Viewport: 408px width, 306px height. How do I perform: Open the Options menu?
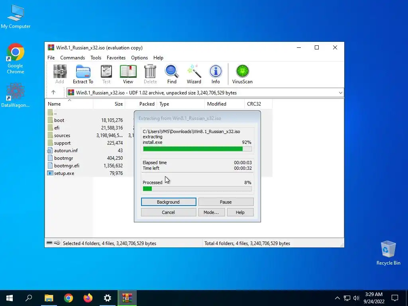coord(139,58)
